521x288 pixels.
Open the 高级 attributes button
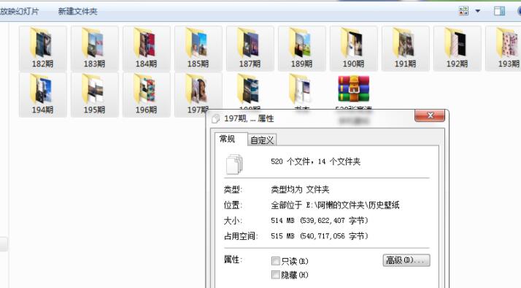pyautogui.click(x=406, y=260)
